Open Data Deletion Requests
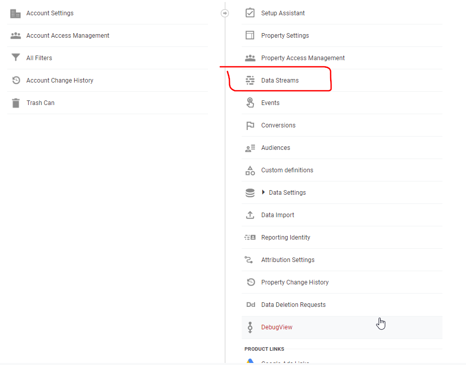Viewport: 466px width, 365px height. (x=293, y=305)
